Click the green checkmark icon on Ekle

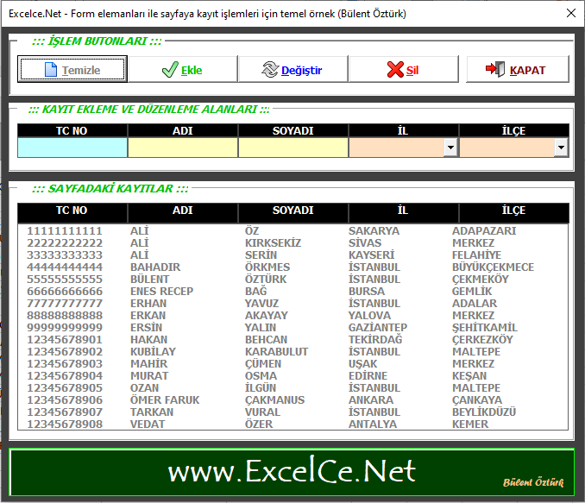(170, 69)
